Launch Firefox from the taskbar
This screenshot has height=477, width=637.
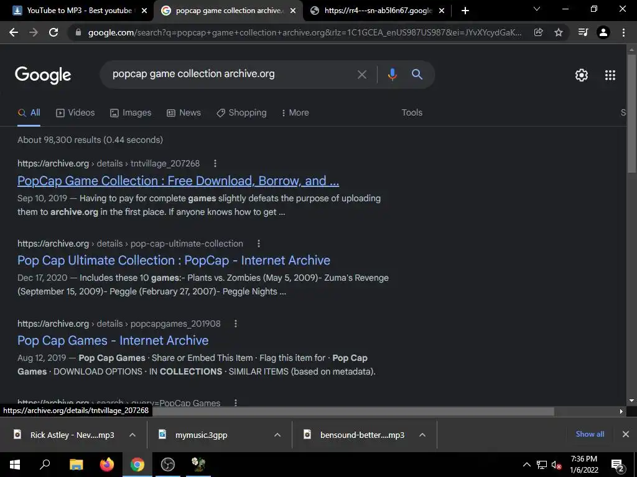tap(107, 465)
